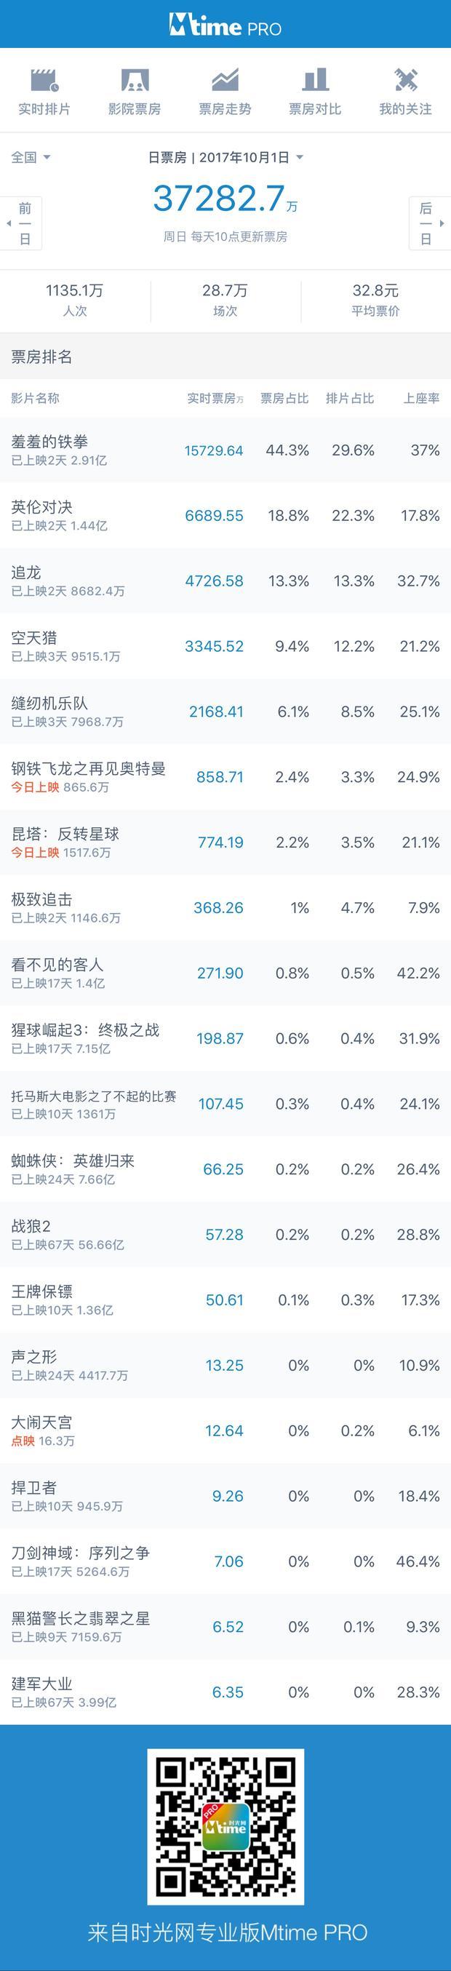The image size is (451, 1971).
Task: Open the 我的关注 satellite icon
Action: tap(405, 79)
